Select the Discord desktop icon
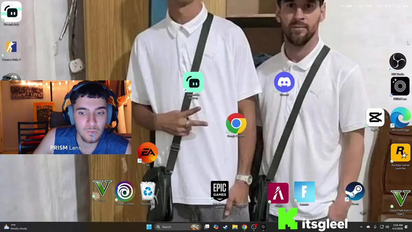 pyautogui.click(x=284, y=84)
